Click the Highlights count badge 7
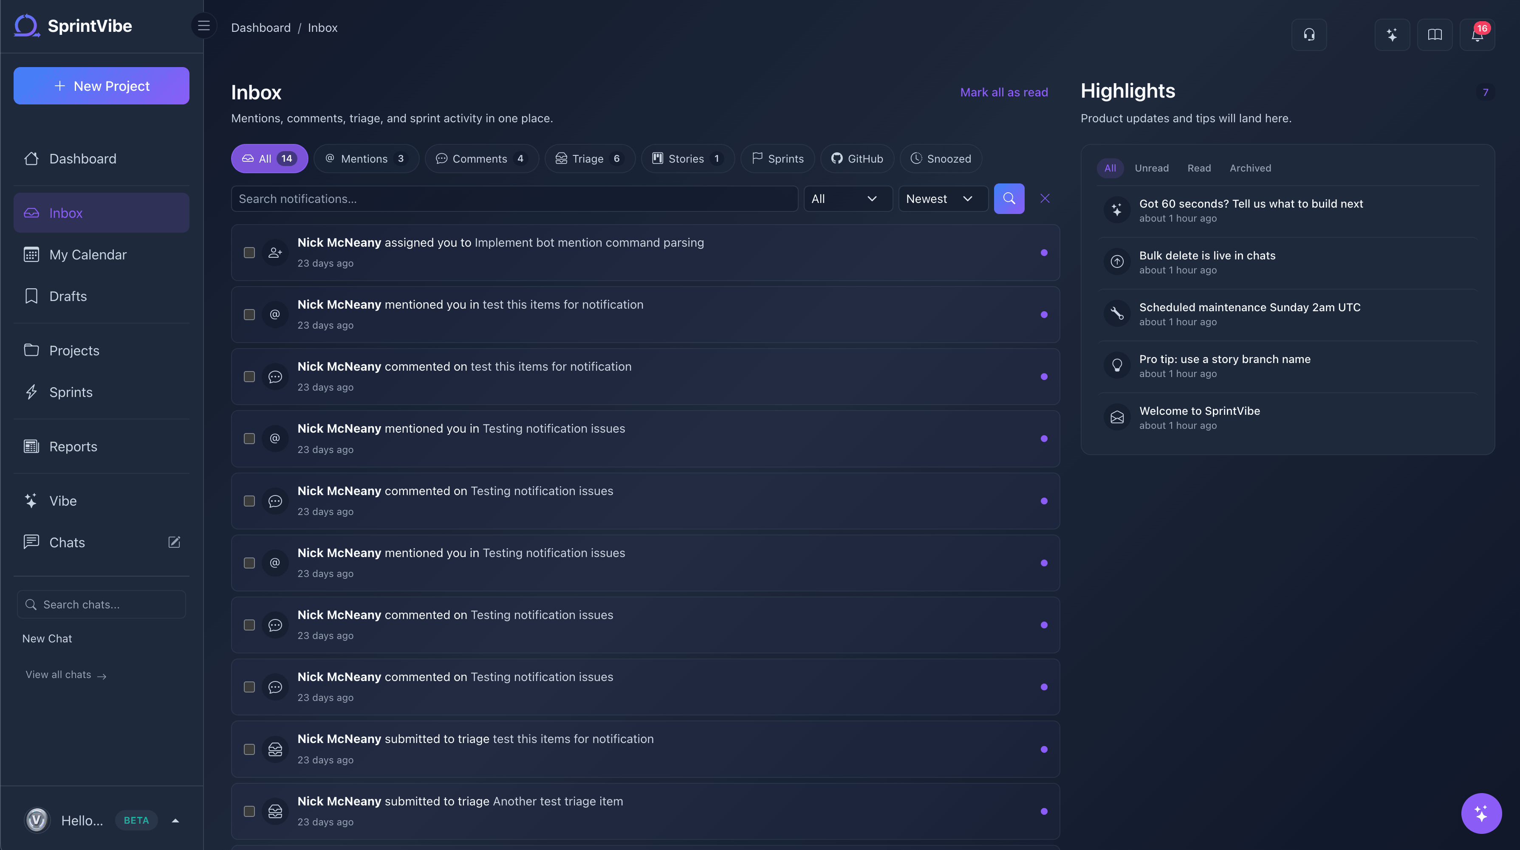This screenshot has width=1520, height=850. (x=1485, y=92)
